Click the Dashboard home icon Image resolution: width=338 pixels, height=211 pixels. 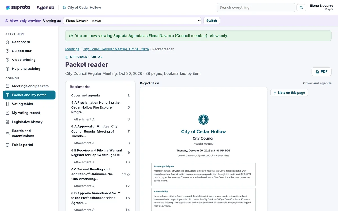click(8, 42)
